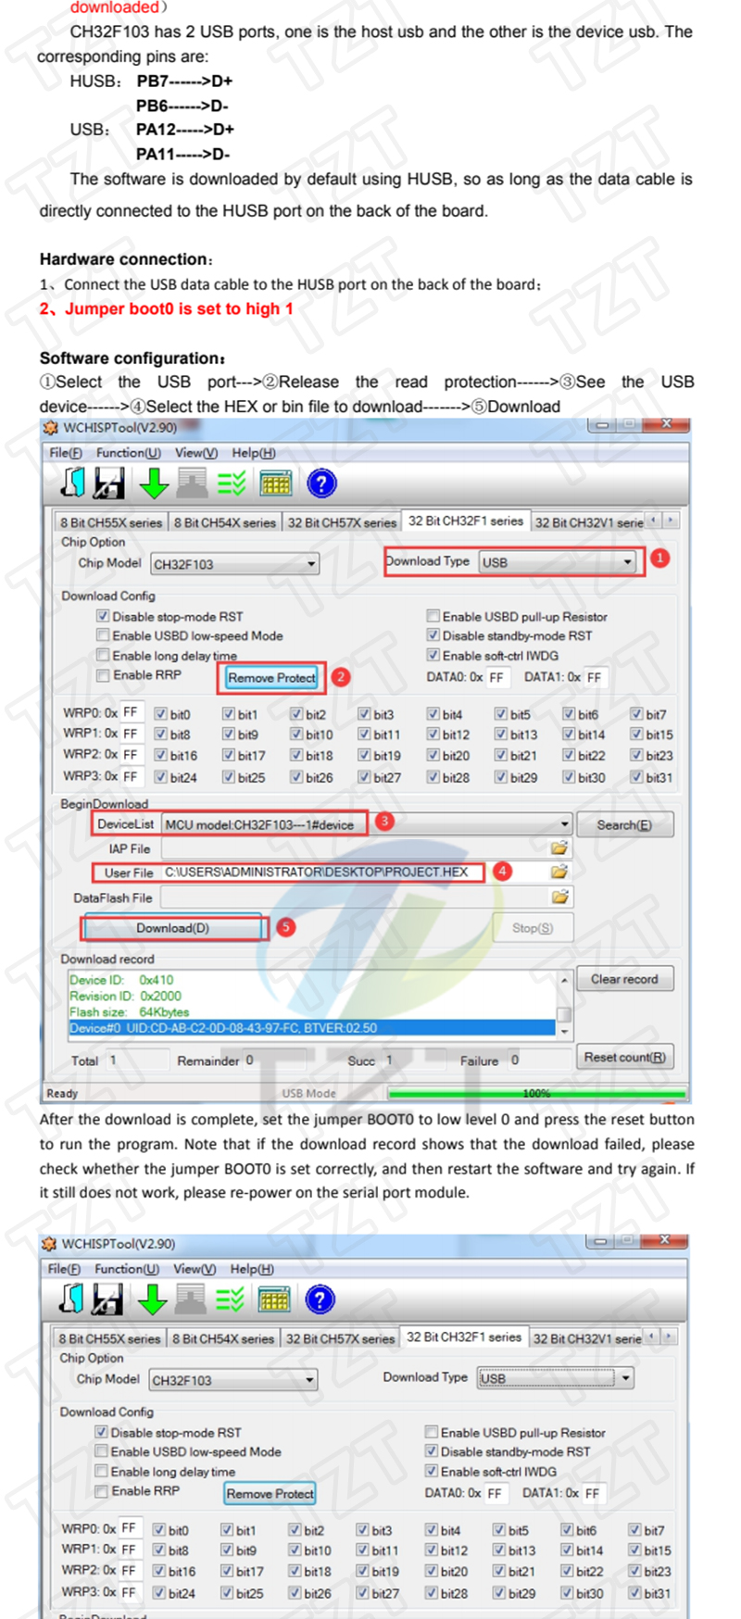
Task: Click the blue help question-mark icon in the upper WCHISPTool toolbar
Action: click(x=321, y=483)
